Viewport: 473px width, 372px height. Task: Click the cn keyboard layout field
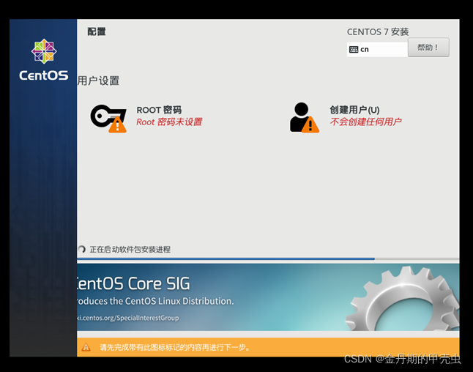click(377, 49)
